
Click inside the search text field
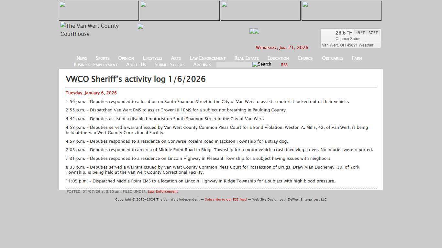[234, 65]
